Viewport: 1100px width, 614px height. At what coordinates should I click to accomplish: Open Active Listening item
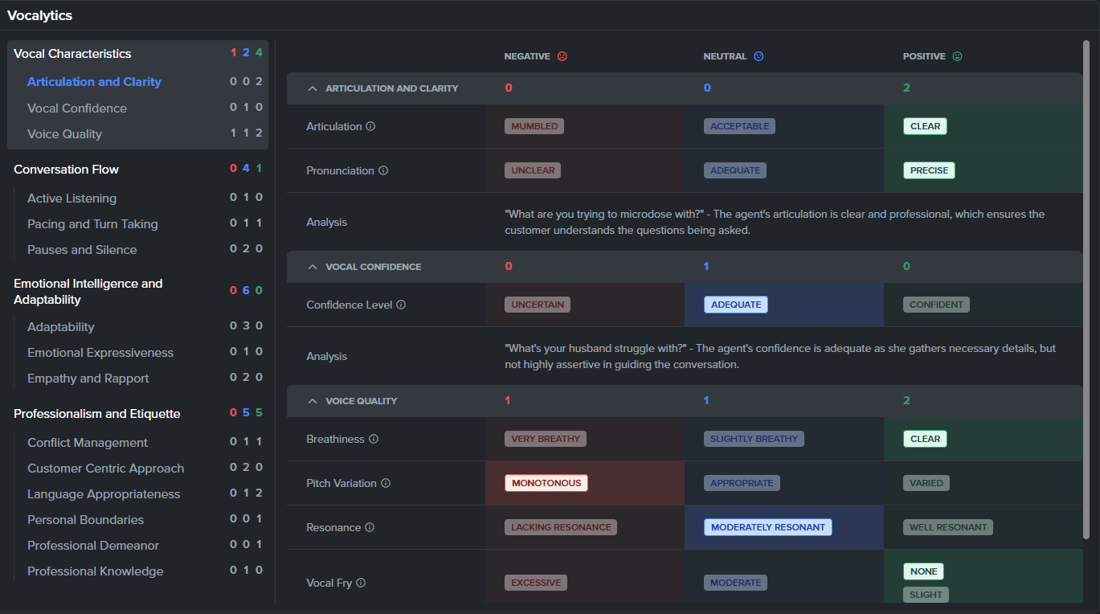click(x=72, y=199)
